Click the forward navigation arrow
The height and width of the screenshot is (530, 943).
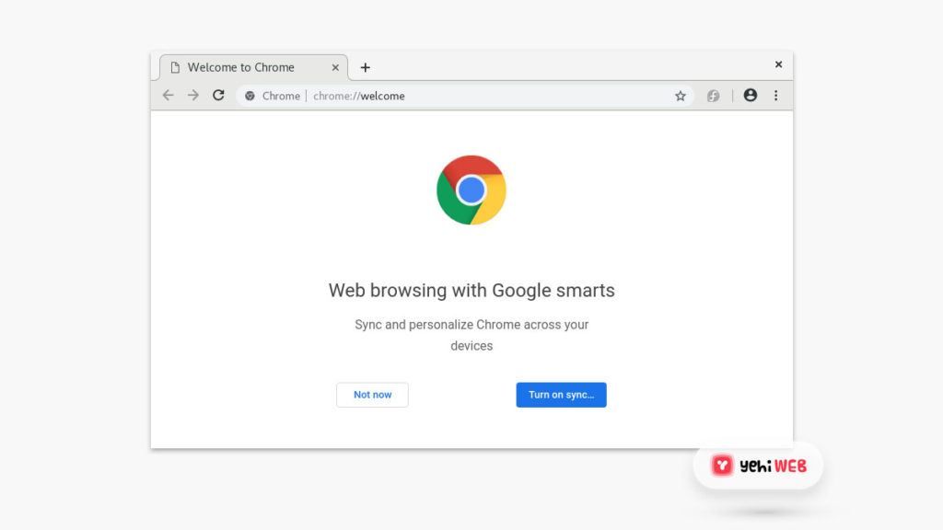[193, 96]
